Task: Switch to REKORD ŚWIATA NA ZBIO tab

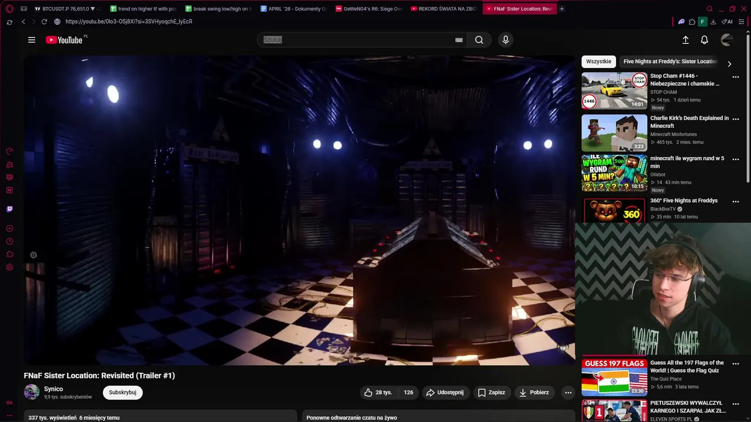Action: pyautogui.click(x=444, y=9)
